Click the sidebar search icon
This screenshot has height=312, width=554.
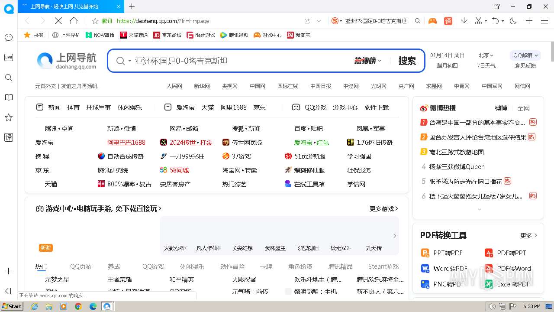[8, 78]
